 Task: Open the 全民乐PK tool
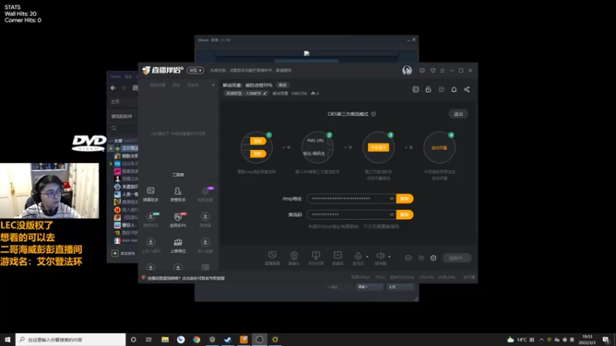click(178, 220)
